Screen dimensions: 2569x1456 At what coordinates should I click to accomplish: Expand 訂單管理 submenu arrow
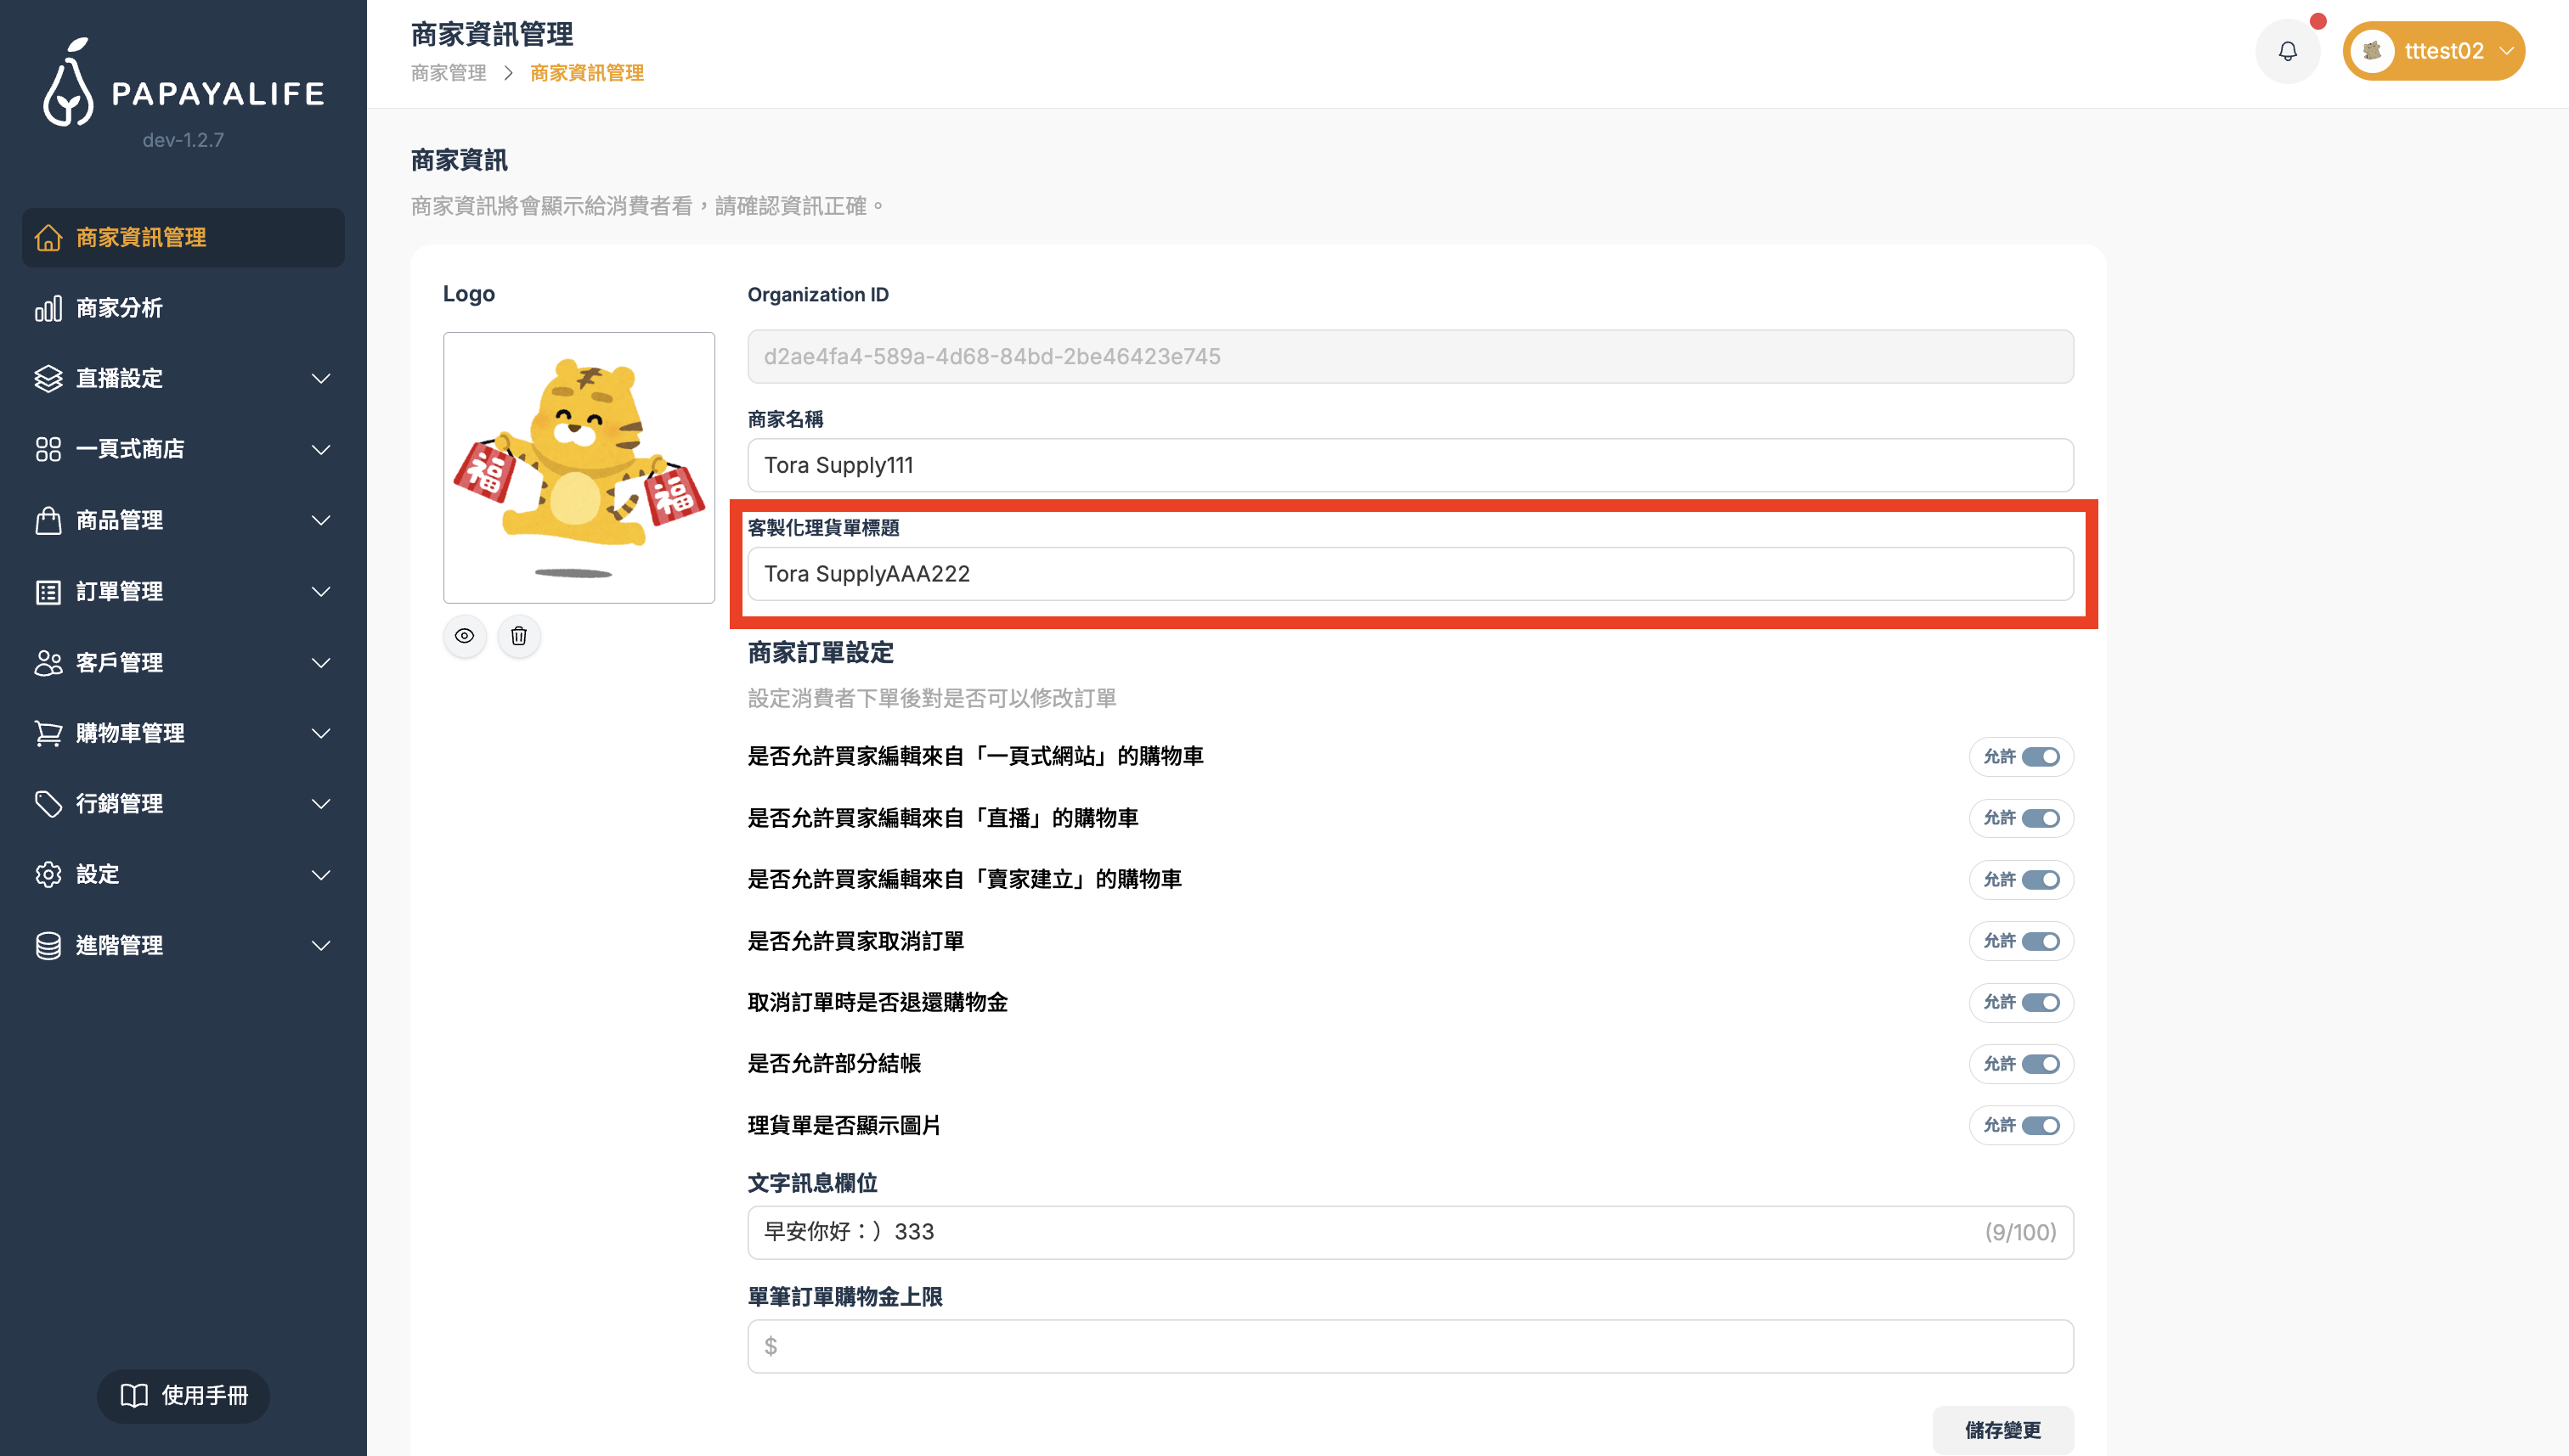(x=320, y=592)
